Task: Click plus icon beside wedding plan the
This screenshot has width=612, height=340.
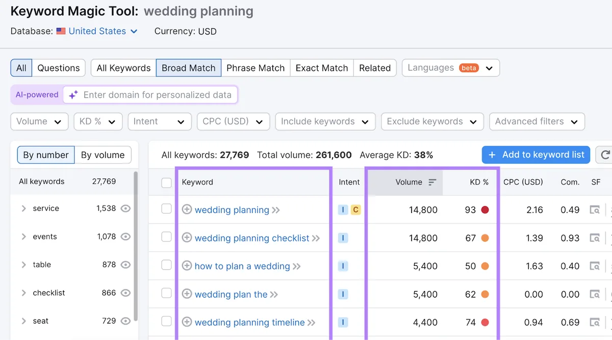Action: point(187,294)
